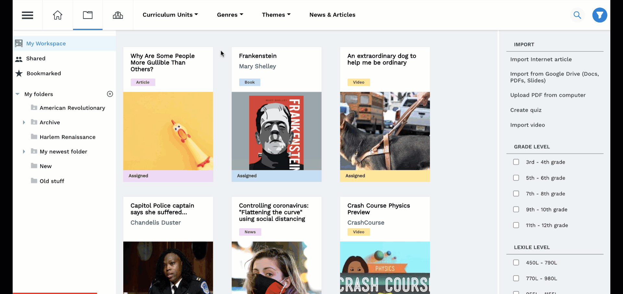Open the Curriculum Units dropdown
Screen dimensions: 623x294
170,15
